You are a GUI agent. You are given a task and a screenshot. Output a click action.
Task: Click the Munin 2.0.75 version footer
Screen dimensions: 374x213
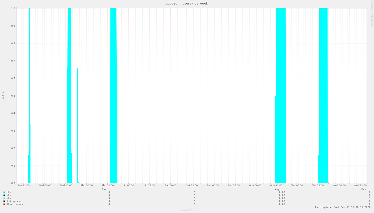tap(187, 210)
